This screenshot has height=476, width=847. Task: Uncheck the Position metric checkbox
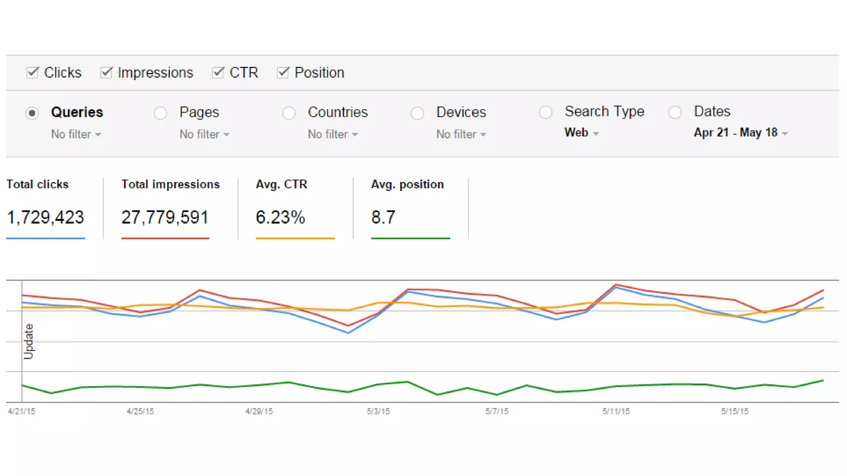[283, 73]
